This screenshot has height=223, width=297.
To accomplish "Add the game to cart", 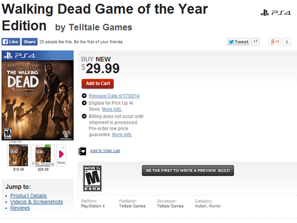I will click(x=98, y=84).
